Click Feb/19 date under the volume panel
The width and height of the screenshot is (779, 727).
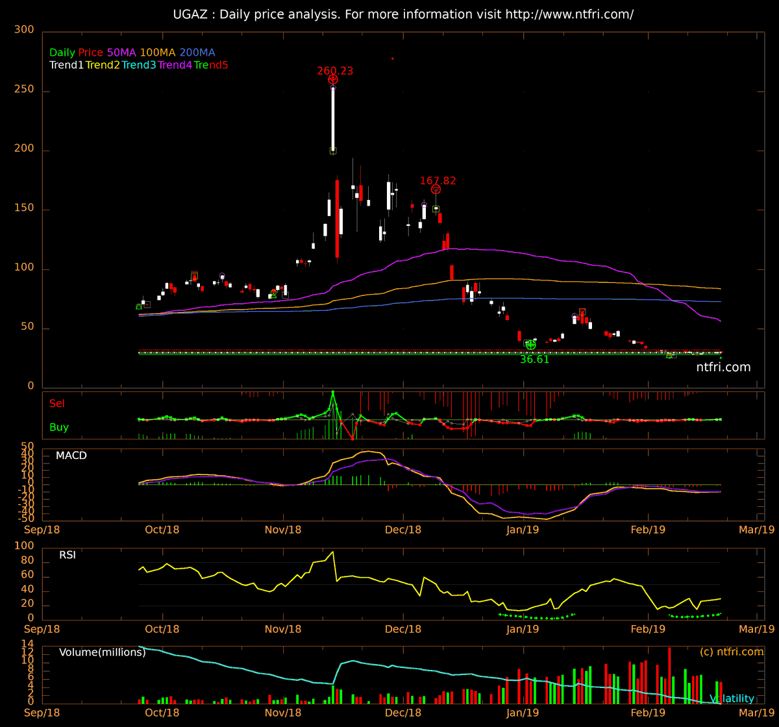click(x=649, y=712)
